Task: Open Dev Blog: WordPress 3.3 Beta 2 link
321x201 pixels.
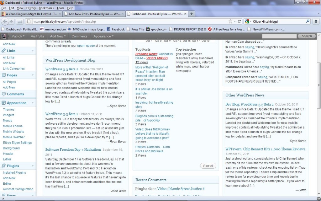Action: click(249, 104)
